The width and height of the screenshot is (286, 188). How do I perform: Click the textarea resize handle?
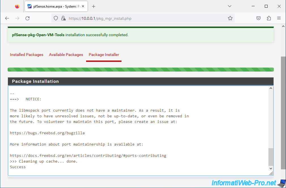[271, 173]
